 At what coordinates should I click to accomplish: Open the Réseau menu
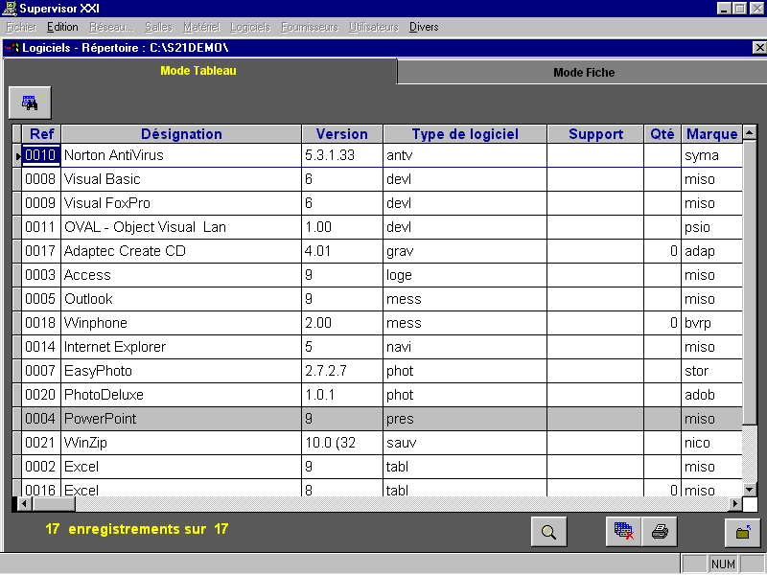pyautogui.click(x=111, y=28)
